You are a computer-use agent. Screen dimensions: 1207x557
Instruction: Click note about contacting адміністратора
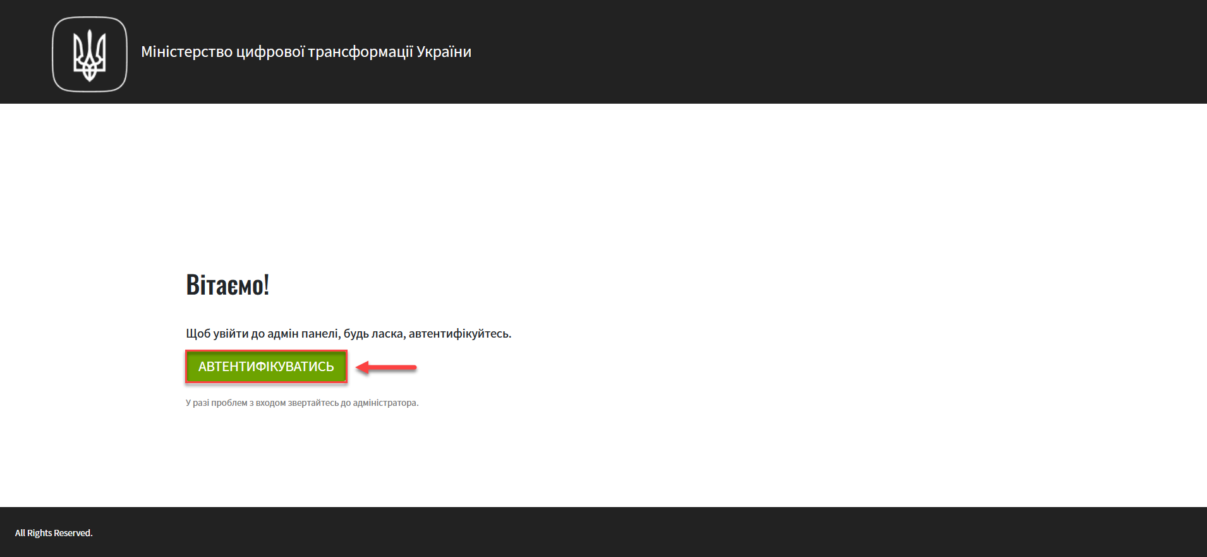click(x=302, y=403)
